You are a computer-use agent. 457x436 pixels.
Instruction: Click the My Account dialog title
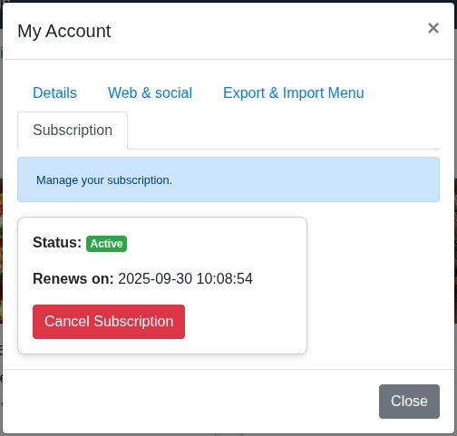coord(64,31)
